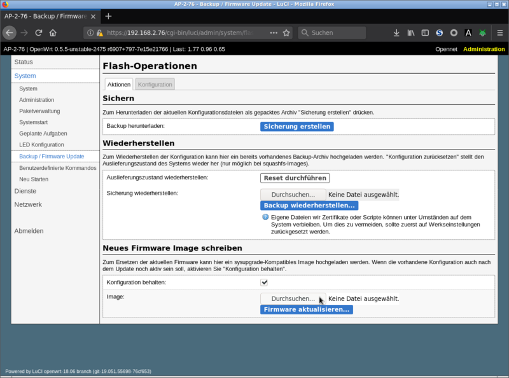Toggle the Konfiguration behalten checkbox
Screen dimensions: 509x378
click(x=264, y=282)
